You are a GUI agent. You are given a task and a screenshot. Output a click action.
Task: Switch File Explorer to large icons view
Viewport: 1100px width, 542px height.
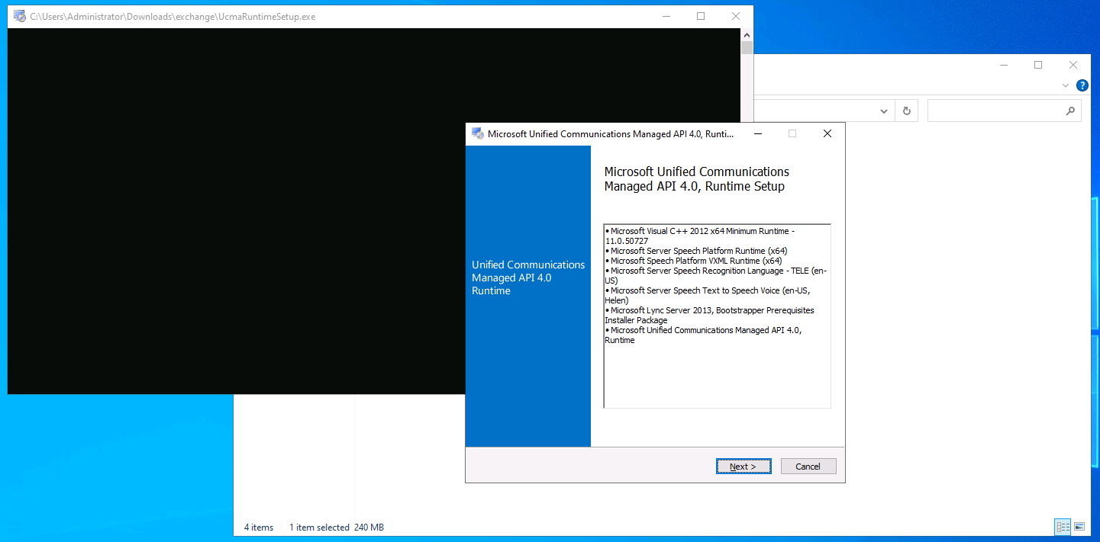pyautogui.click(x=1079, y=527)
